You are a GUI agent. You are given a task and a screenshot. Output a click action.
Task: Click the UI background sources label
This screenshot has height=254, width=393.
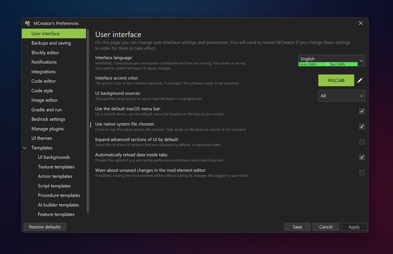(x=118, y=93)
